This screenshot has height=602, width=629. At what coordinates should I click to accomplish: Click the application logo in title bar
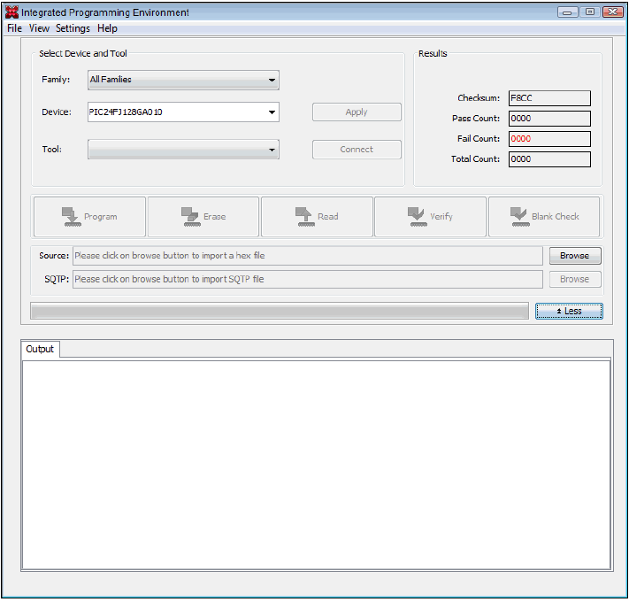click(x=12, y=12)
